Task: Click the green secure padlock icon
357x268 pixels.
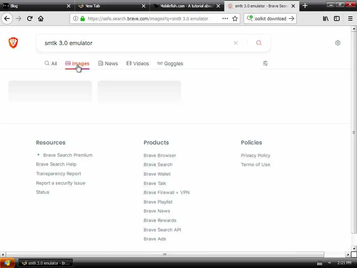Action: pos(82,18)
